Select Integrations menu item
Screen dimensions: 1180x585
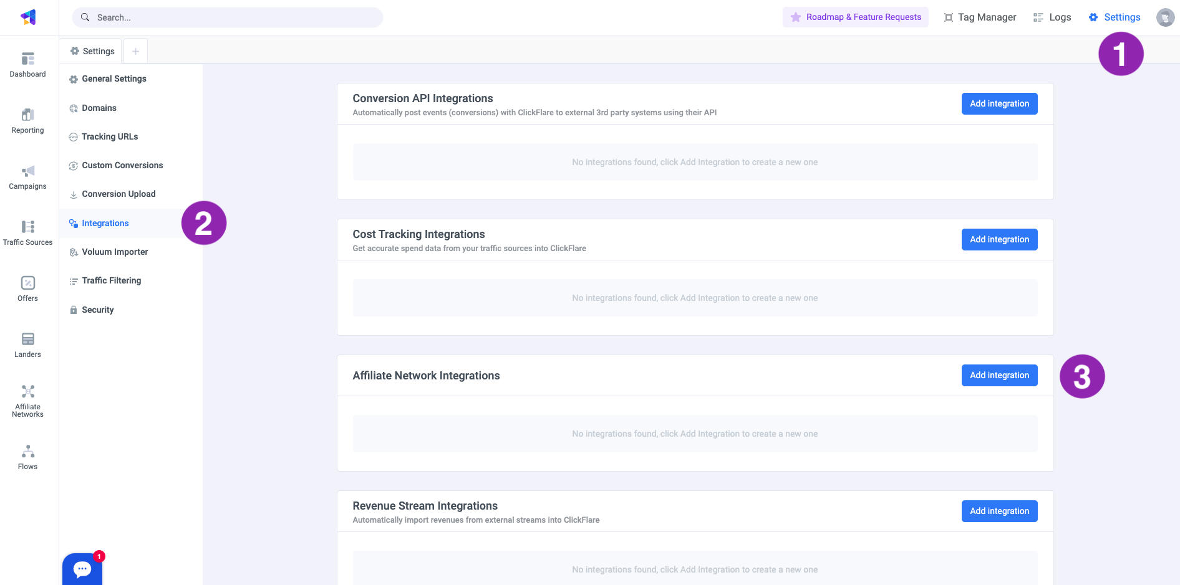tap(132, 223)
